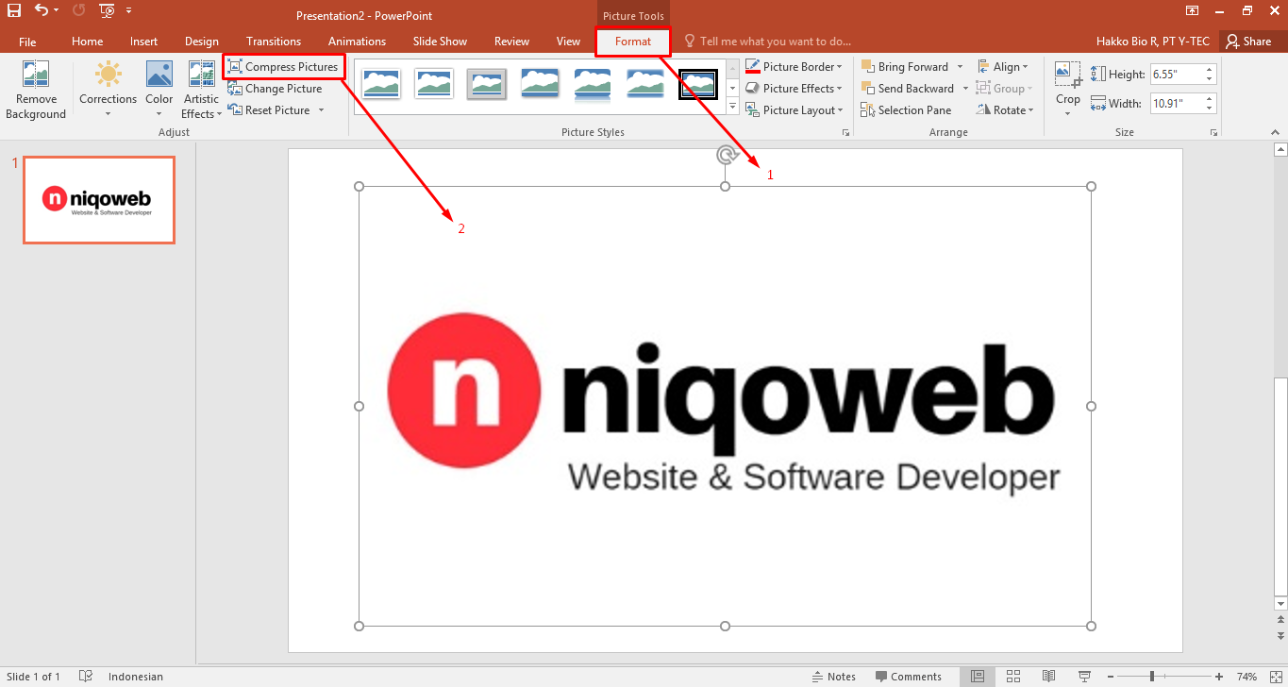Viewport: 1288px width, 687px height.
Task: Open the Color adjustment menu
Action: coord(159,91)
